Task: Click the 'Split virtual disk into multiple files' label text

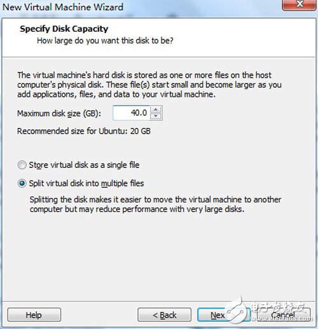Action: [x=86, y=183]
